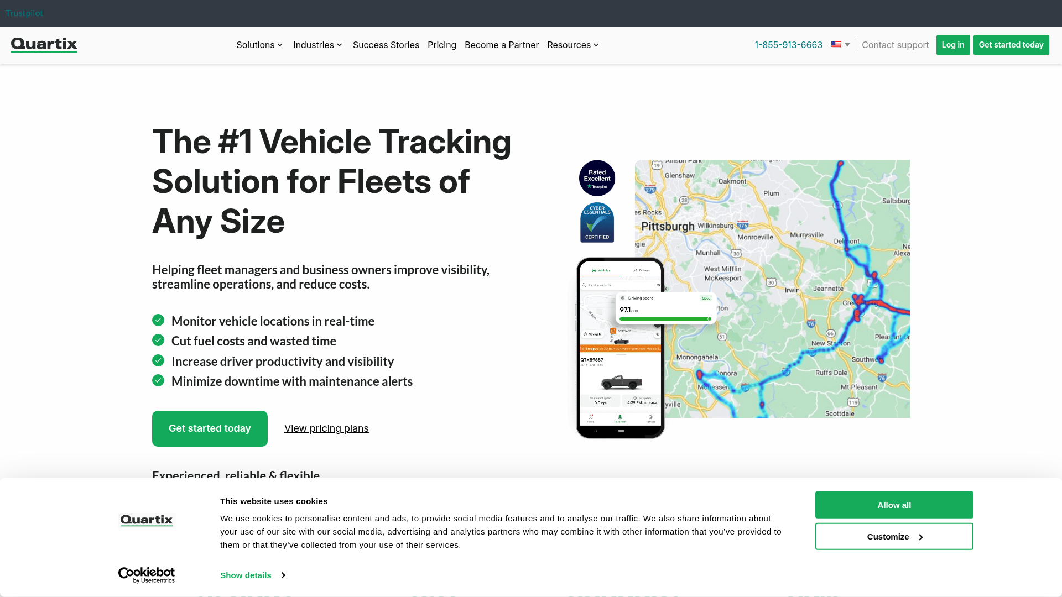Click the Cookiebot by Usercentrics logo
The width and height of the screenshot is (1062, 597).
[147, 575]
